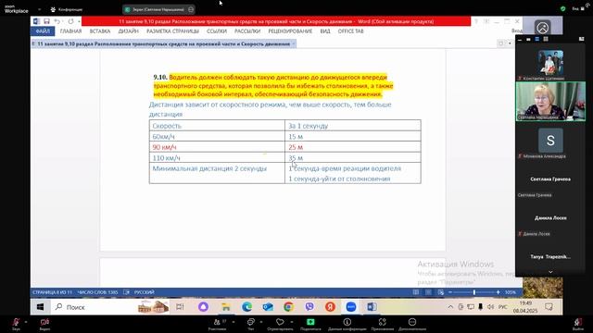The height and width of the screenshot is (333, 593).
Task: Open the Apps icon in Zoom toolbar
Action: (383, 322)
